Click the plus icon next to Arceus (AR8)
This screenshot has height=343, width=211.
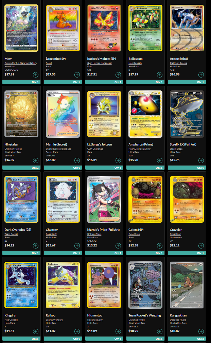tap(201, 75)
